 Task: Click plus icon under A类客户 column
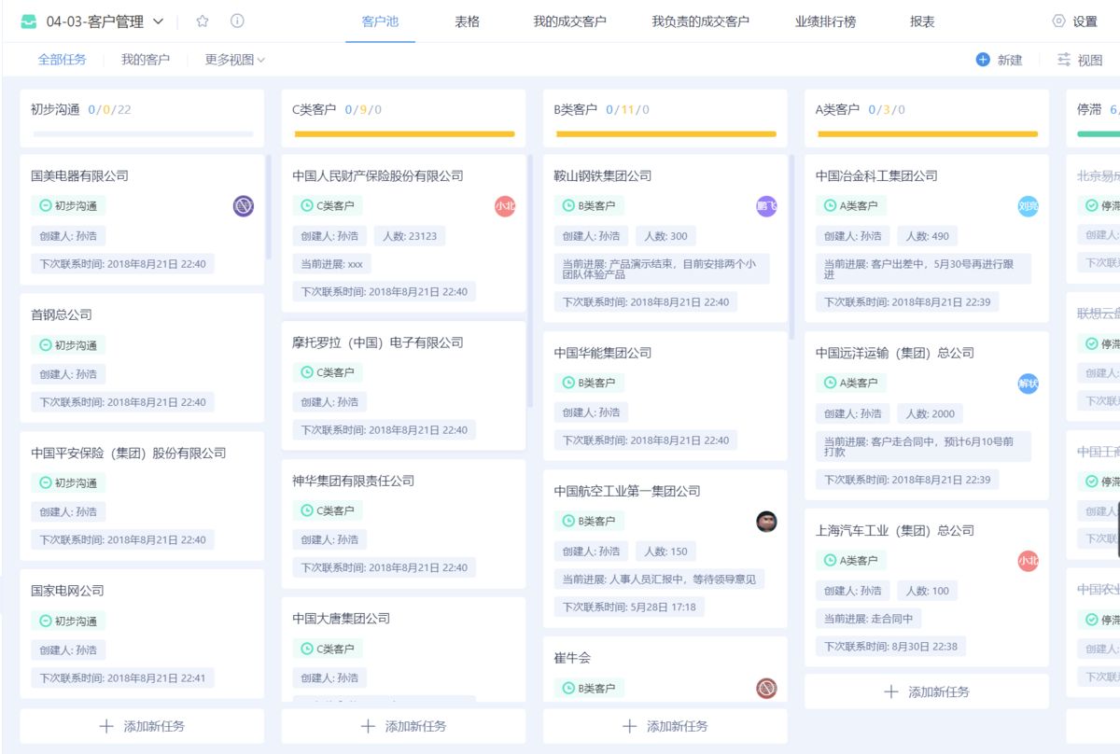[891, 691]
